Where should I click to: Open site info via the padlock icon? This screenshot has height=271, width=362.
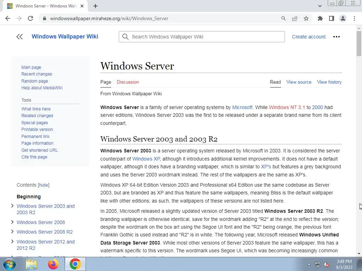pos(45,18)
